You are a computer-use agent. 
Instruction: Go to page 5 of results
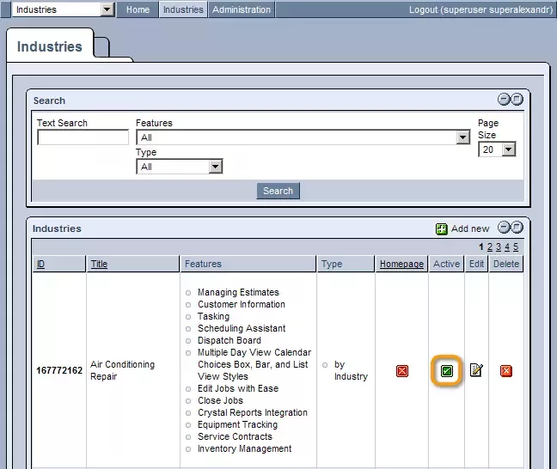[516, 247]
